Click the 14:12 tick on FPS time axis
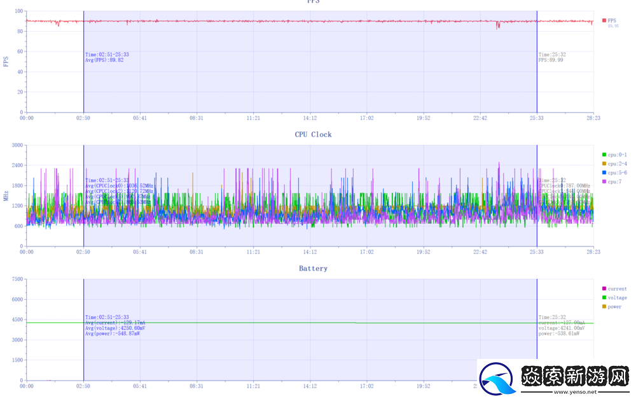The image size is (636, 399). pyautogui.click(x=310, y=118)
